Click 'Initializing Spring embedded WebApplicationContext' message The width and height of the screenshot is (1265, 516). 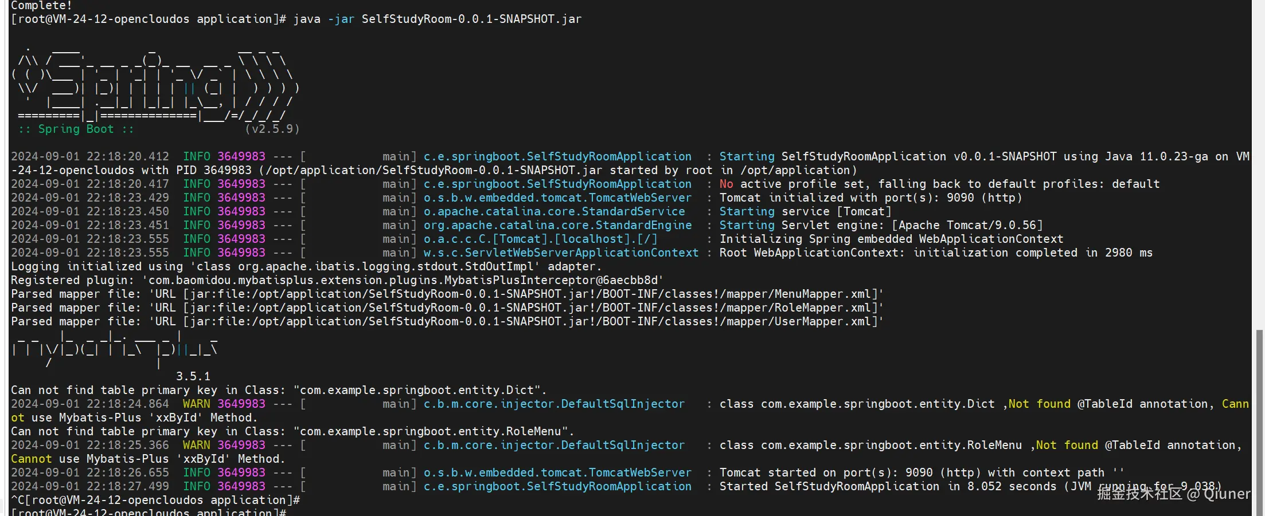891,239
